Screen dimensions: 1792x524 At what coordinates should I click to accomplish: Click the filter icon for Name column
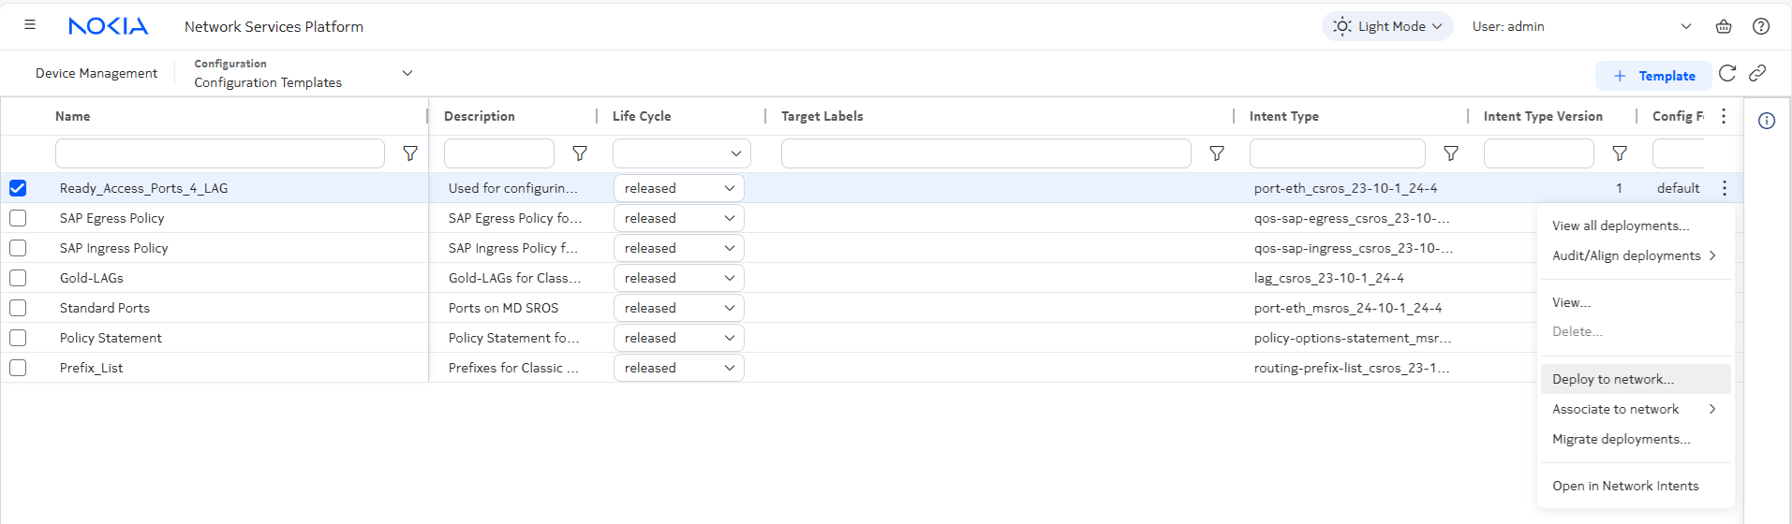click(410, 153)
